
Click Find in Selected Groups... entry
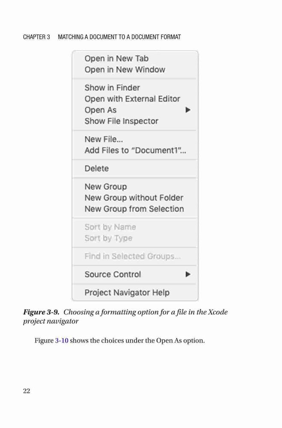pos(135,256)
